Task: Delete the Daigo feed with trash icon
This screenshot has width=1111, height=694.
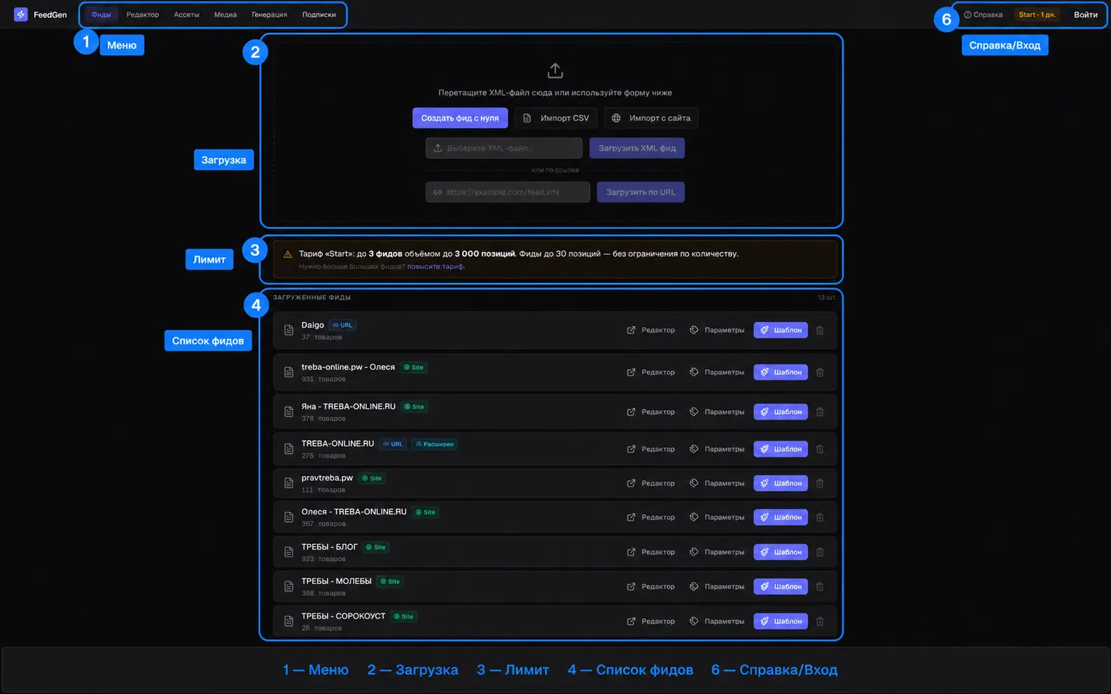Action: (820, 330)
